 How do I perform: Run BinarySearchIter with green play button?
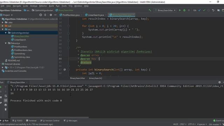[x=180, y=10]
